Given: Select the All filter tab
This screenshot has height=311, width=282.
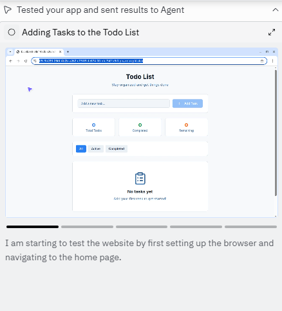Looking at the screenshot, I should (x=81, y=148).
